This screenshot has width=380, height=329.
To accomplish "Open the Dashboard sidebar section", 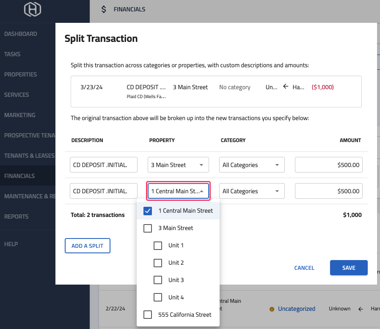I will point(20,34).
